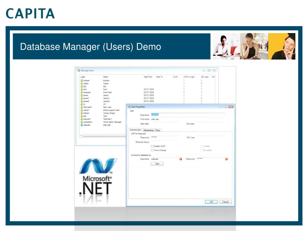Click the blue user icon beside webuser
Screen dimensions: 308x231
point(82,125)
